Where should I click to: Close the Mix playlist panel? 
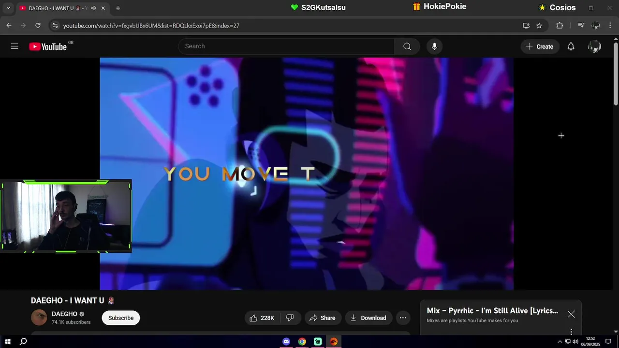571,314
